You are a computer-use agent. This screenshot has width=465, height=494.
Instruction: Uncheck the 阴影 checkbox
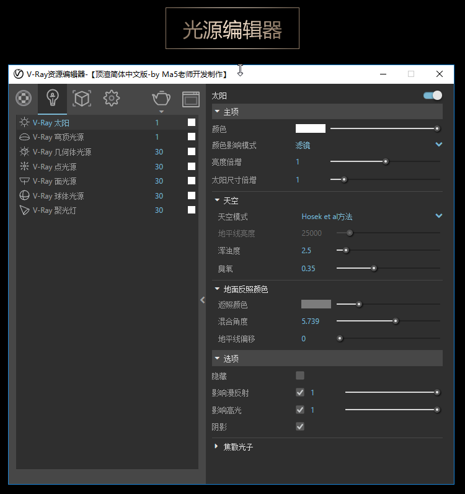click(300, 426)
